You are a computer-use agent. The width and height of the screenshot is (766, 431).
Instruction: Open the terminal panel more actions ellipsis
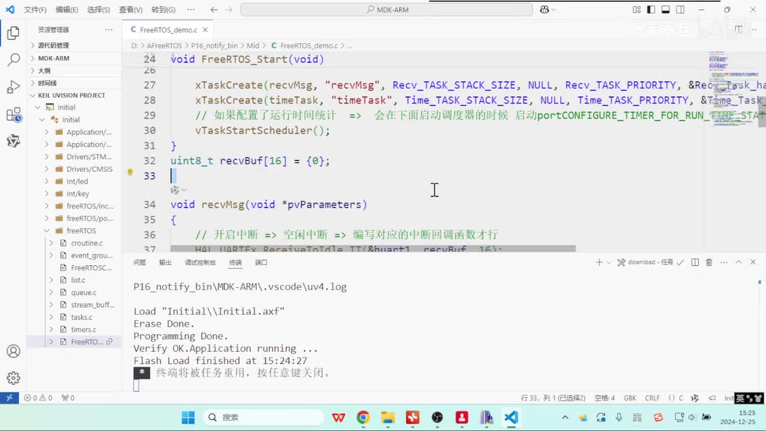[x=724, y=262]
